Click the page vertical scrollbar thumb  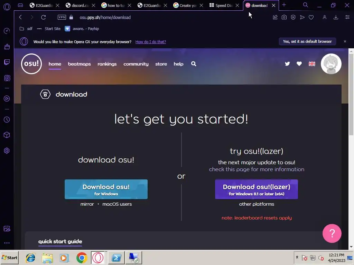coord(351,95)
